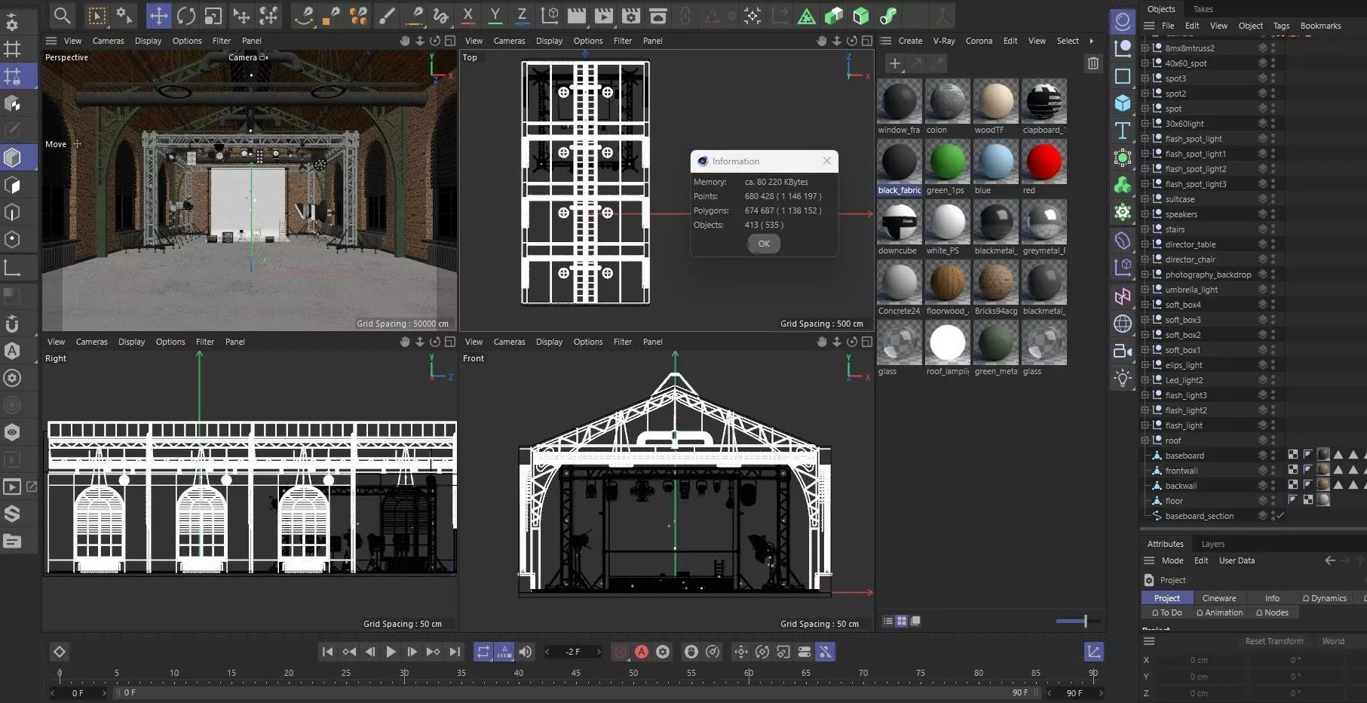Viewport: 1367px width, 703px height.
Task: Click the add new material plus icon
Action: [894, 64]
